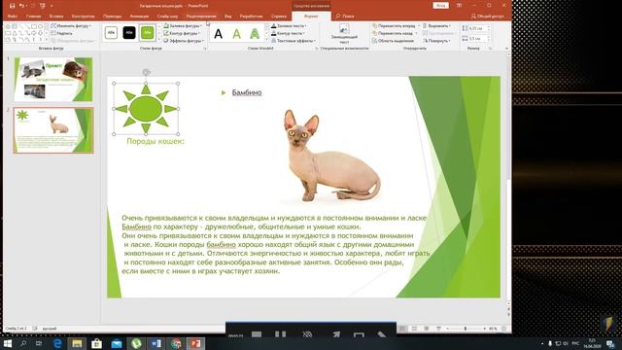Viewport: 622px width, 350px height.
Task: Open the Вид ribbon tab
Action: [x=227, y=17]
